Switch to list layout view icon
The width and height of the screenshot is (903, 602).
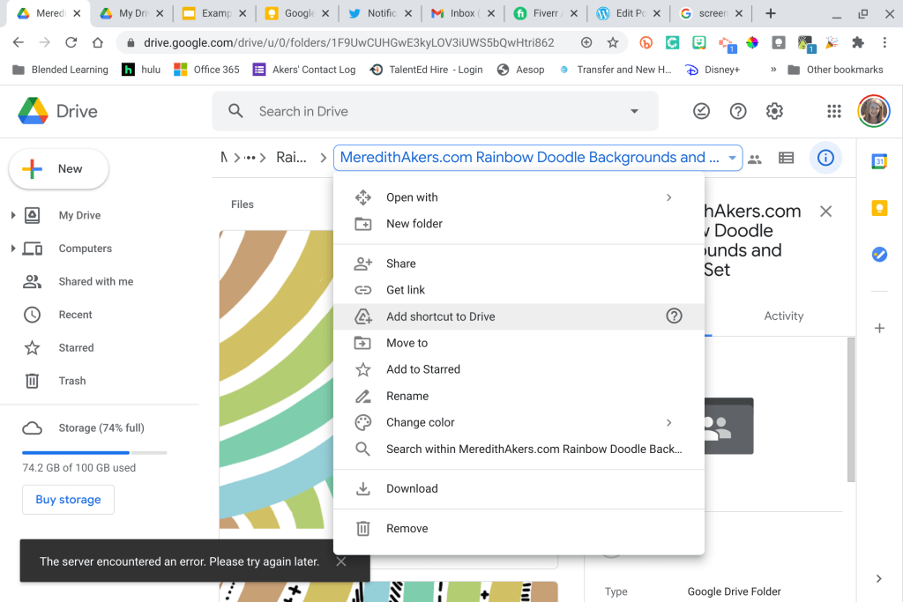(x=786, y=158)
